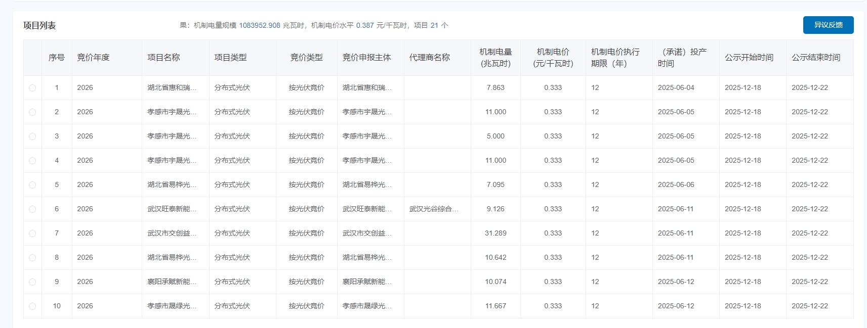The image size is (867, 328).
Task: Click the 竞价年度 column header
Action: [93, 58]
